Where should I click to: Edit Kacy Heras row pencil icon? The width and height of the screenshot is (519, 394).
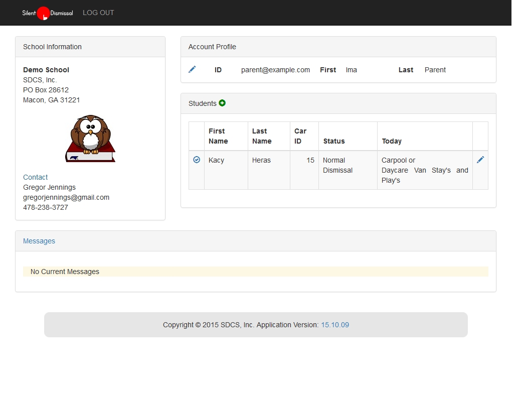480,160
